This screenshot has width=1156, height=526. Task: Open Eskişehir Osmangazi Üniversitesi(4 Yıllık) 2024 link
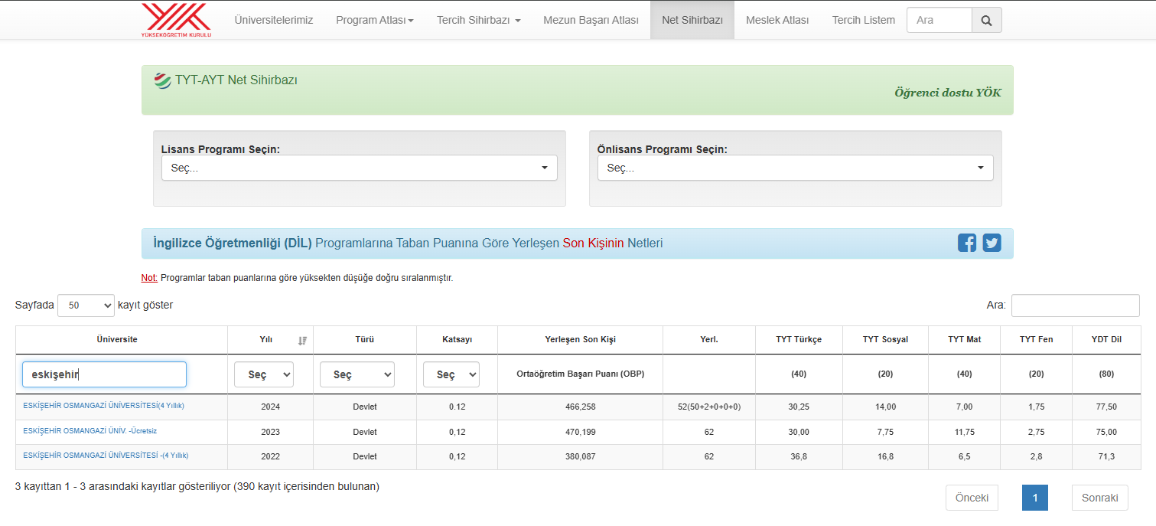coord(104,406)
